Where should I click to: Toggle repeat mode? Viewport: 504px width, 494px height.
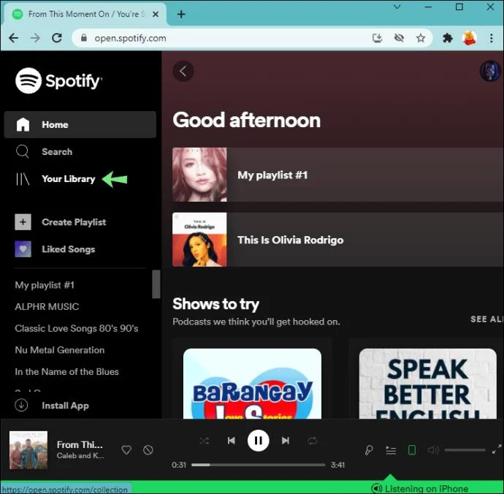(313, 441)
